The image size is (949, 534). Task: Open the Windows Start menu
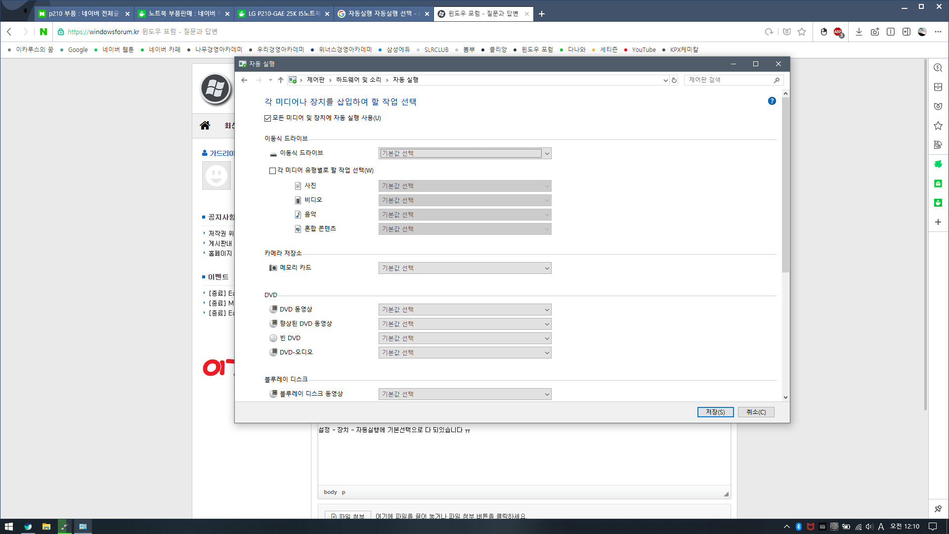point(9,527)
